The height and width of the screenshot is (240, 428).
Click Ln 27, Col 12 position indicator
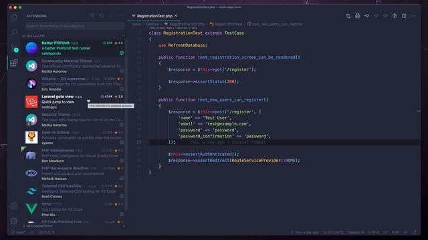[x=333, y=232]
